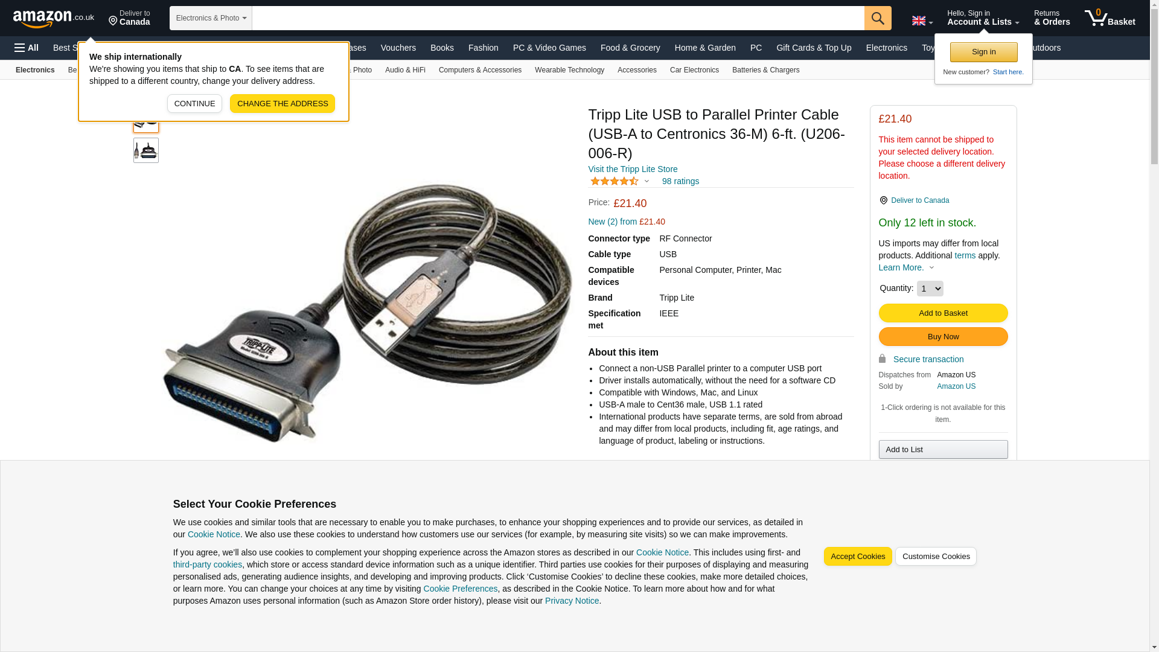The height and width of the screenshot is (652, 1159).
Task: Click the star rating icons
Action: tap(614, 181)
